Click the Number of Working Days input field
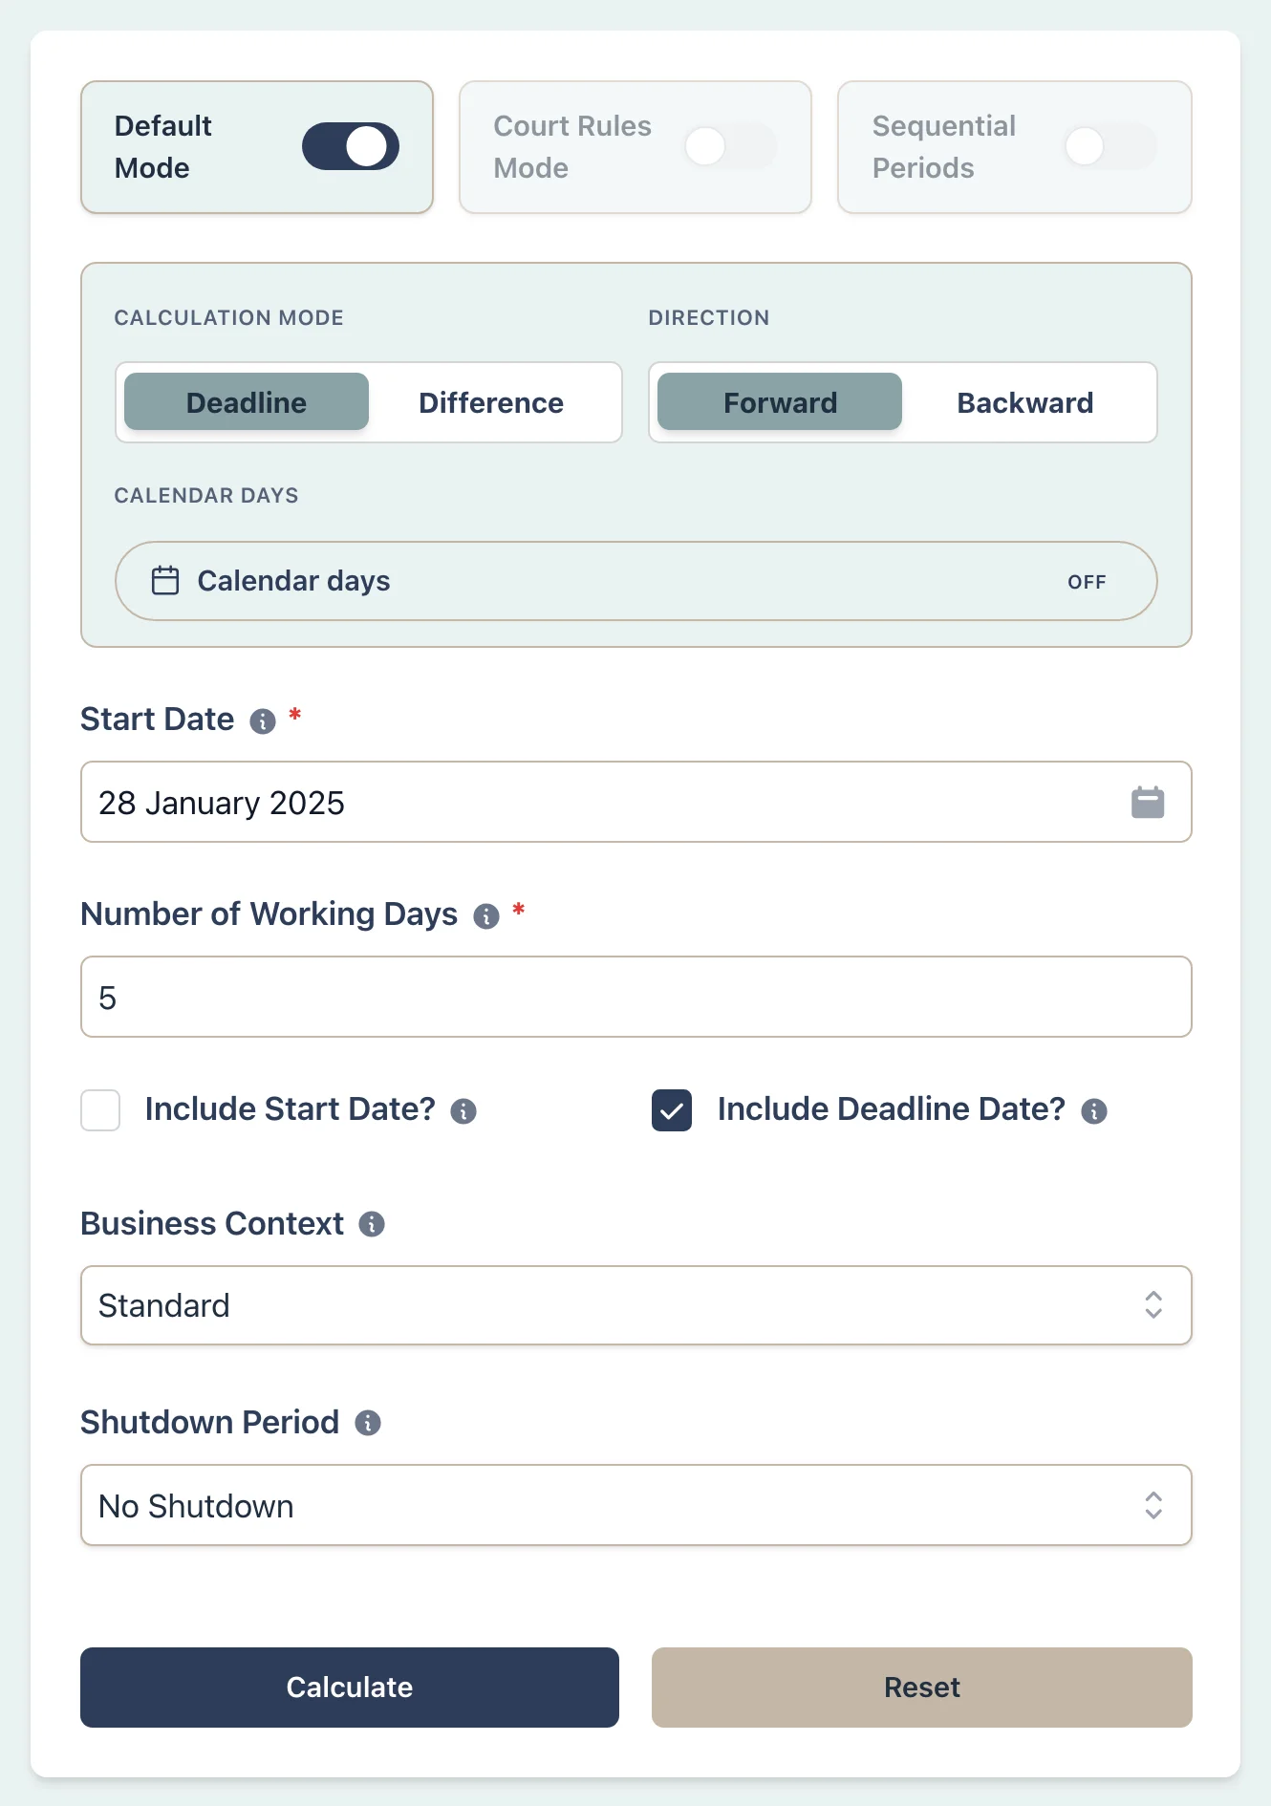The height and width of the screenshot is (1806, 1271). tap(635, 997)
